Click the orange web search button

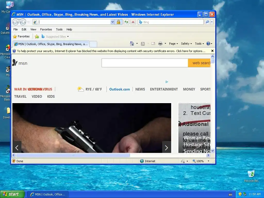[x=199, y=63]
